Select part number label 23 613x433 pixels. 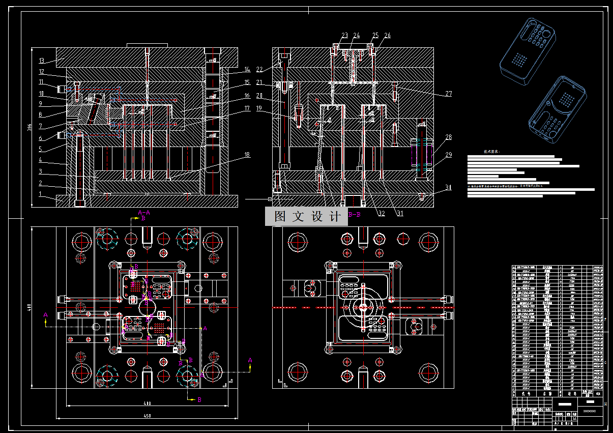(345, 36)
